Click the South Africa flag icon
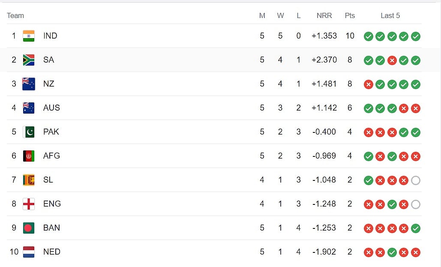The height and width of the screenshot is (267, 441). click(x=29, y=60)
